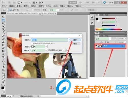Select the Hand tool

click(3, 79)
